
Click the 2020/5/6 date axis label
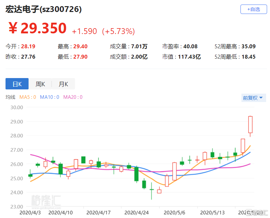(x=175, y=213)
